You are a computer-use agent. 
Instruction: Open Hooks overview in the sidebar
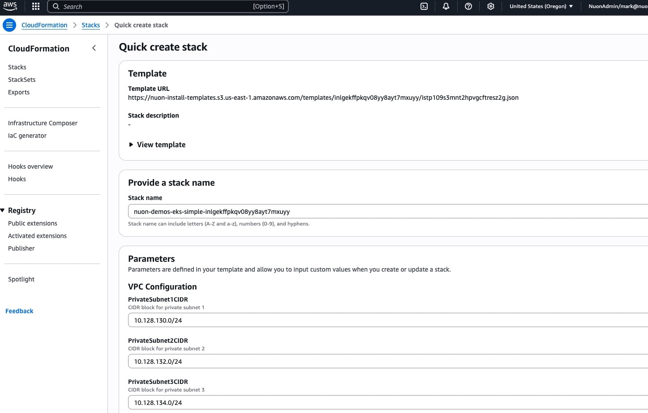pyautogui.click(x=30, y=166)
